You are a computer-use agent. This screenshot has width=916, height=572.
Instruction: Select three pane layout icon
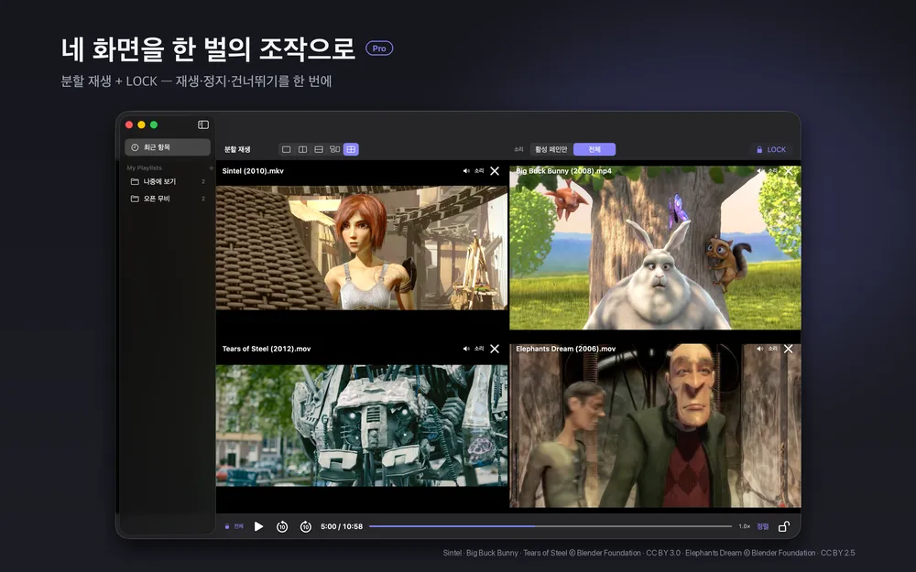tap(334, 149)
